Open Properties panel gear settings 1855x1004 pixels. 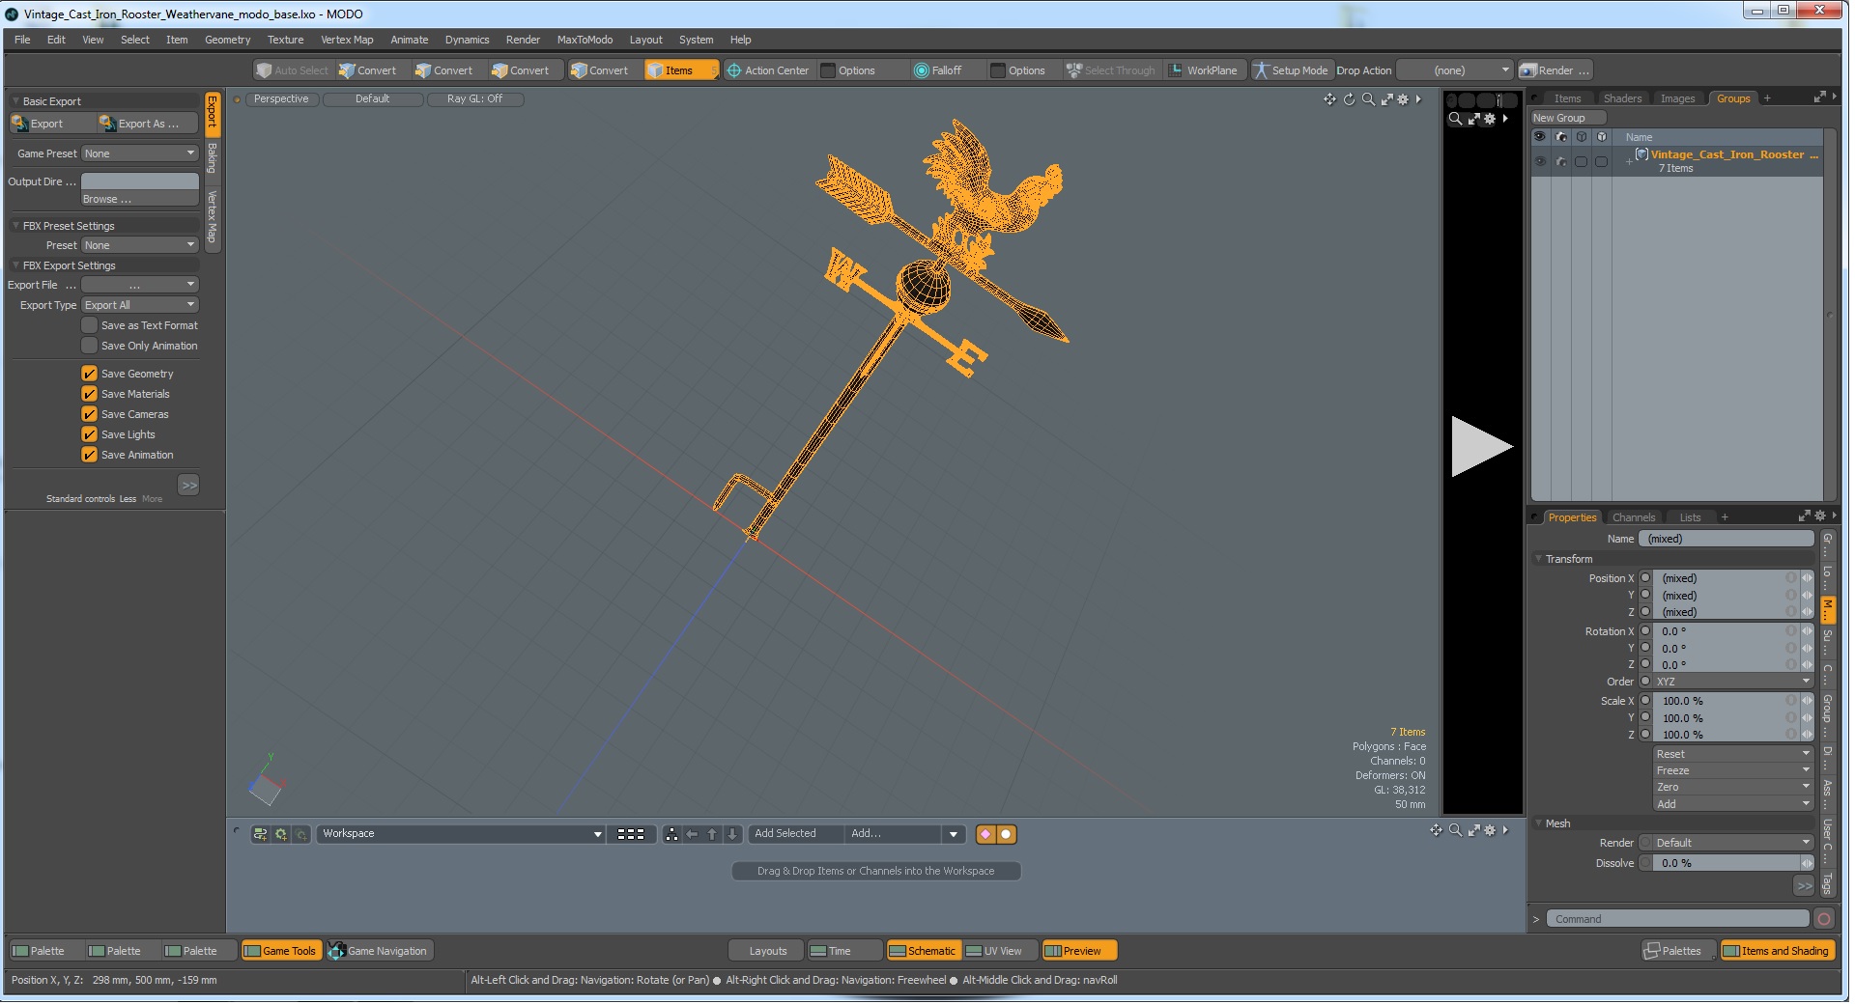click(x=1820, y=516)
